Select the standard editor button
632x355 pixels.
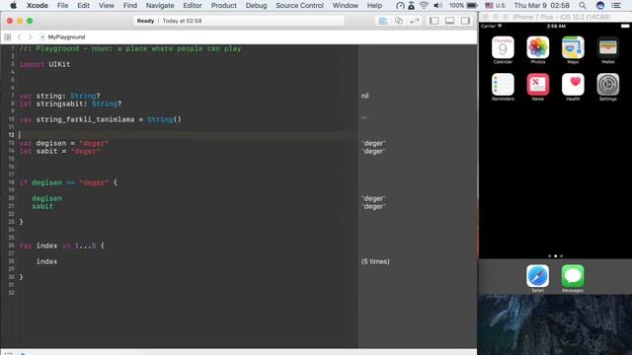[x=383, y=21]
